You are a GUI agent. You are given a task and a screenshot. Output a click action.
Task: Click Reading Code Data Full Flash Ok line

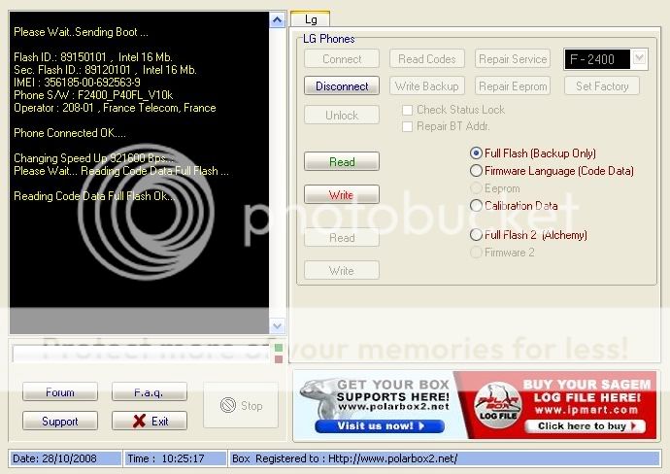click(x=94, y=196)
